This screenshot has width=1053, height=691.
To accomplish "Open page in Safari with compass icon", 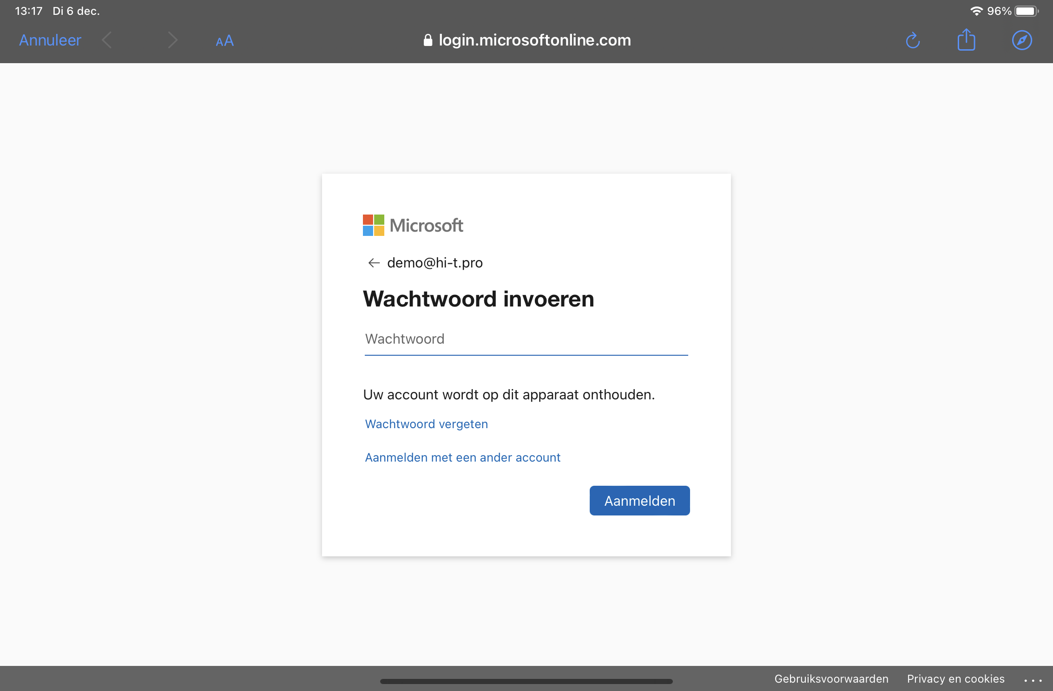I will tap(1022, 40).
